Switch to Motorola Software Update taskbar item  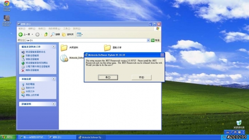point(91,137)
